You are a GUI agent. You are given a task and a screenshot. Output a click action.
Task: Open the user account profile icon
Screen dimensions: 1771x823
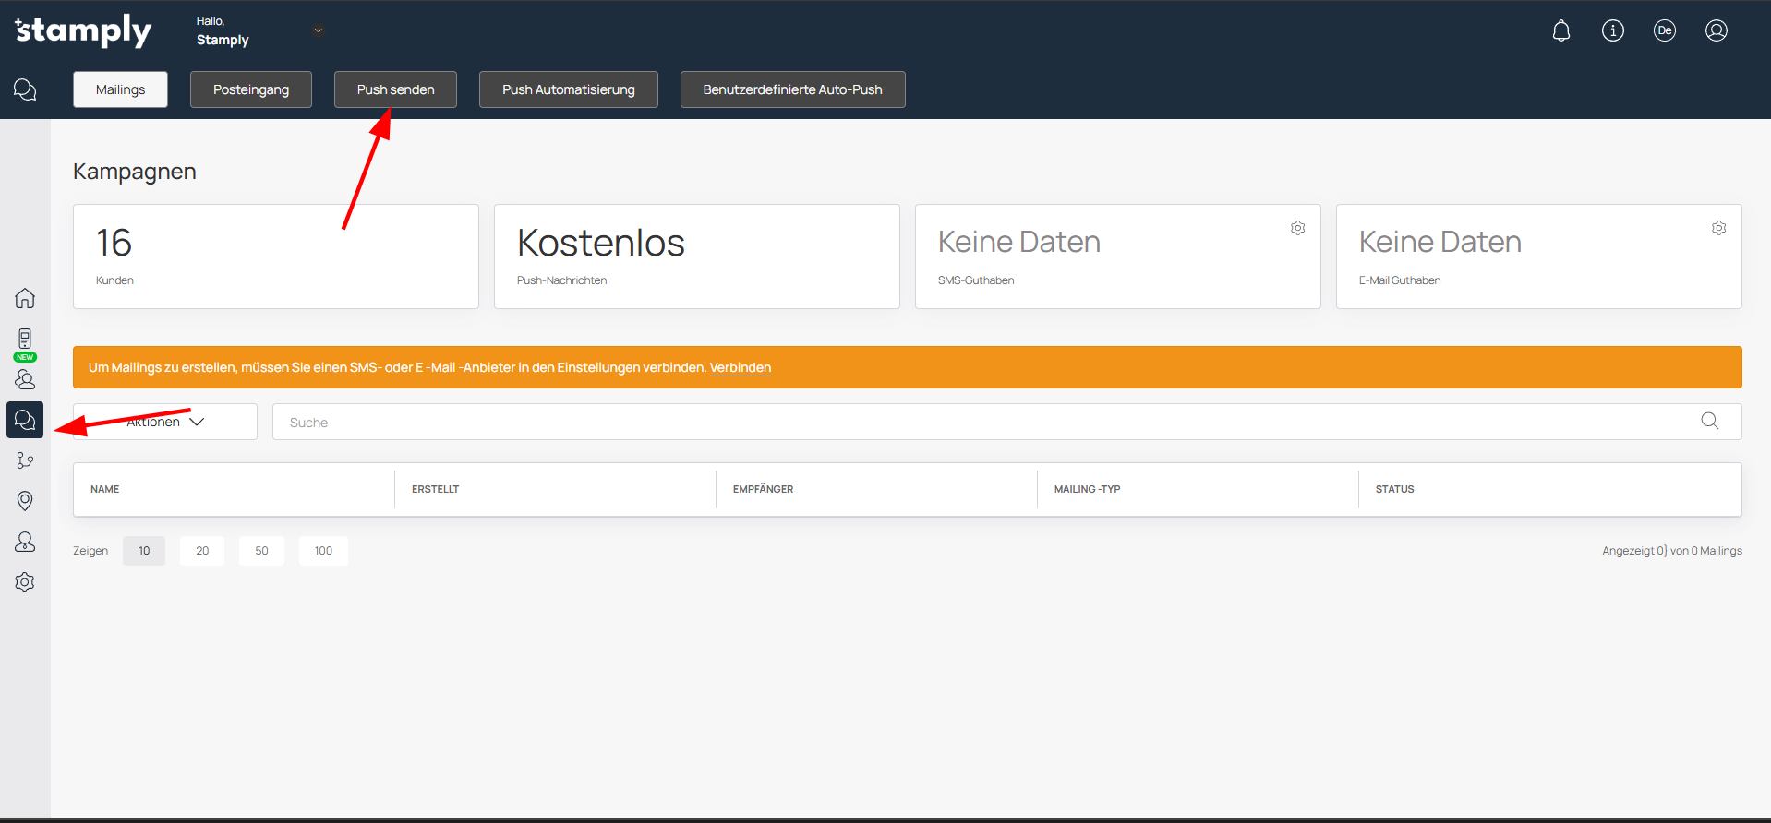pos(1717,31)
